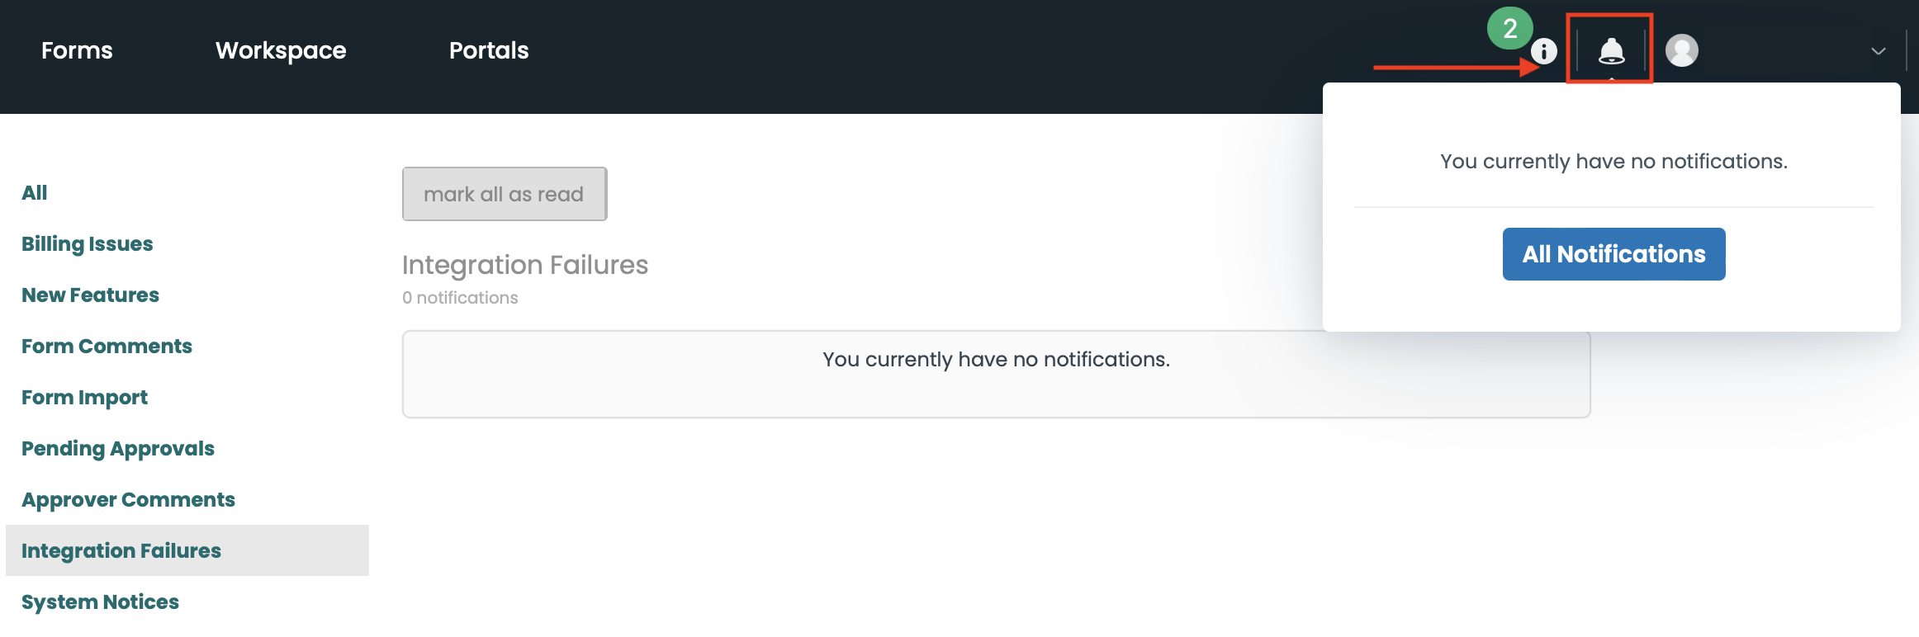Viewport: 1919px width, 637px height.
Task: Open All Notifications from the popup
Action: point(1613,253)
